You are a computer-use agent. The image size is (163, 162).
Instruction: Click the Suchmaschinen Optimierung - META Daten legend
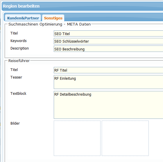click(x=49, y=24)
